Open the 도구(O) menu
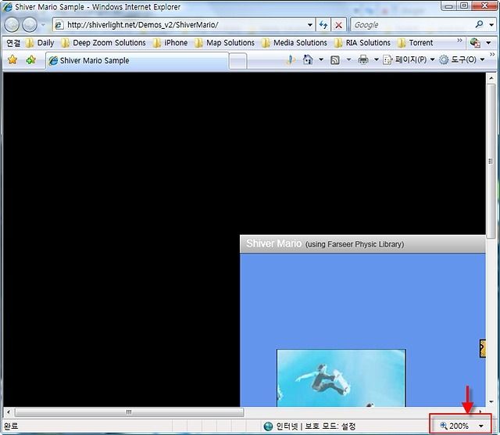The height and width of the screenshot is (435, 500). 462,59
